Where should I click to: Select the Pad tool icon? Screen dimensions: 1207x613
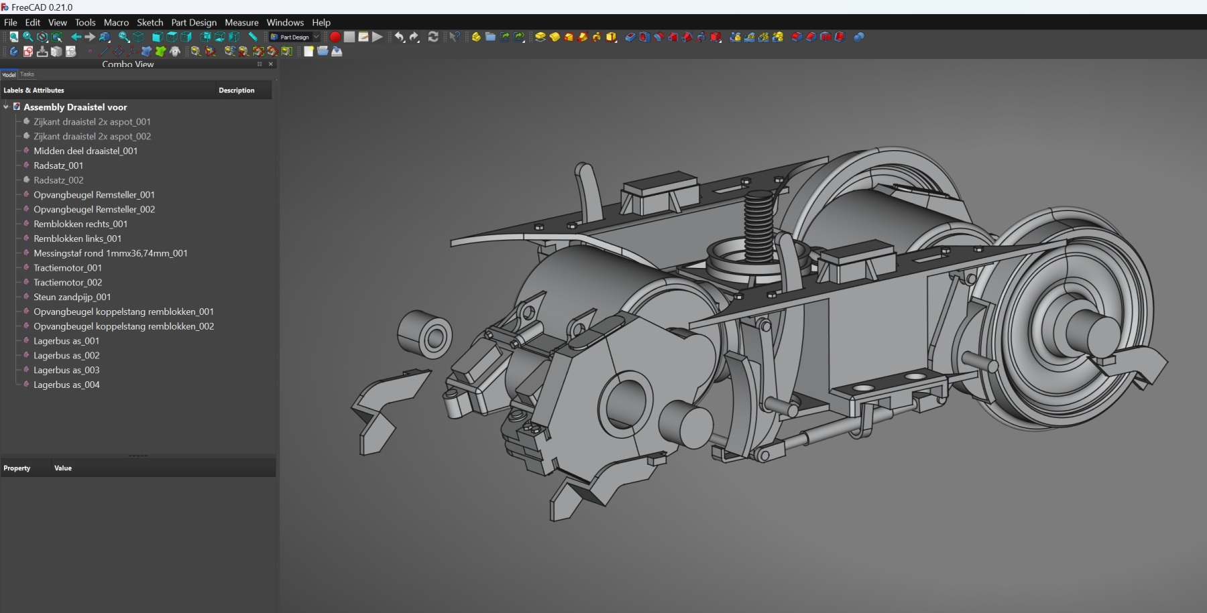point(540,37)
